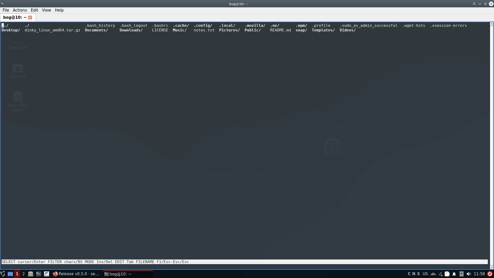494x278 pixels.
Task: Select the .ne/ directory
Action: pos(275,25)
